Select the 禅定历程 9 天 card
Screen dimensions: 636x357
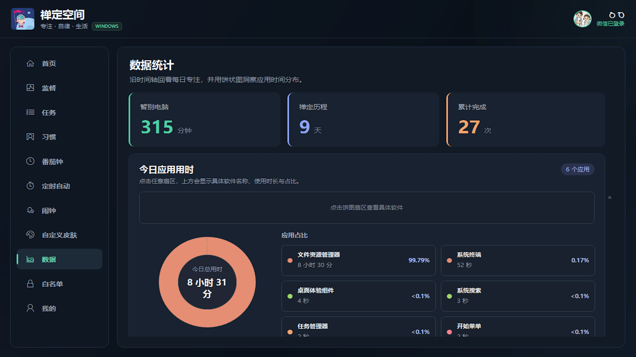[x=363, y=120]
